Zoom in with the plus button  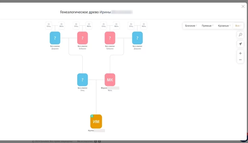(240, 53)
